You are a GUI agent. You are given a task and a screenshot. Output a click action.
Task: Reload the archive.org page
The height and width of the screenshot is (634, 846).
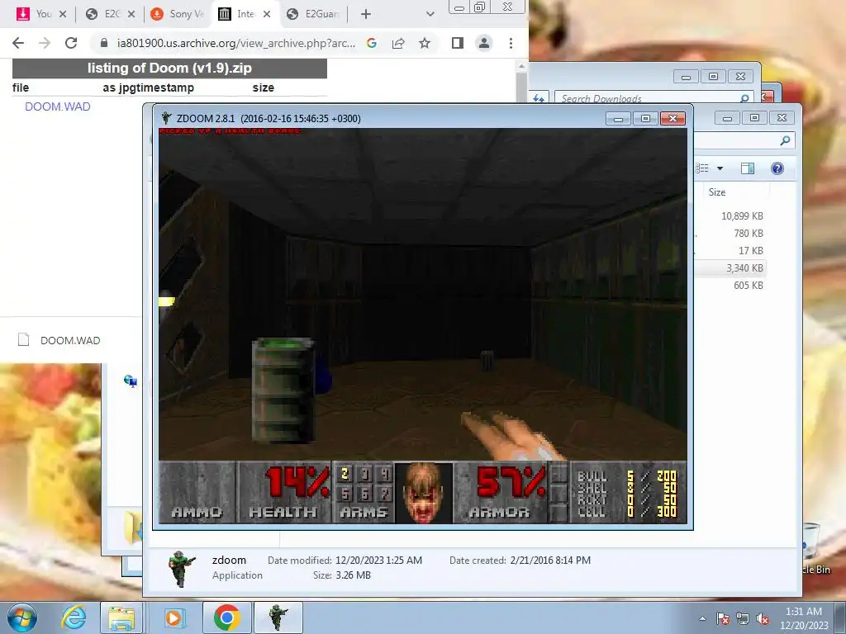tap(71, 43)
